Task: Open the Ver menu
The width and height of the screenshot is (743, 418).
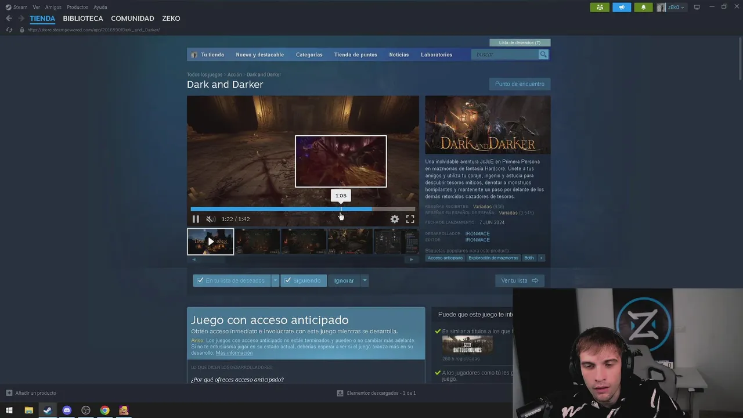Action: tap(37, 7)
